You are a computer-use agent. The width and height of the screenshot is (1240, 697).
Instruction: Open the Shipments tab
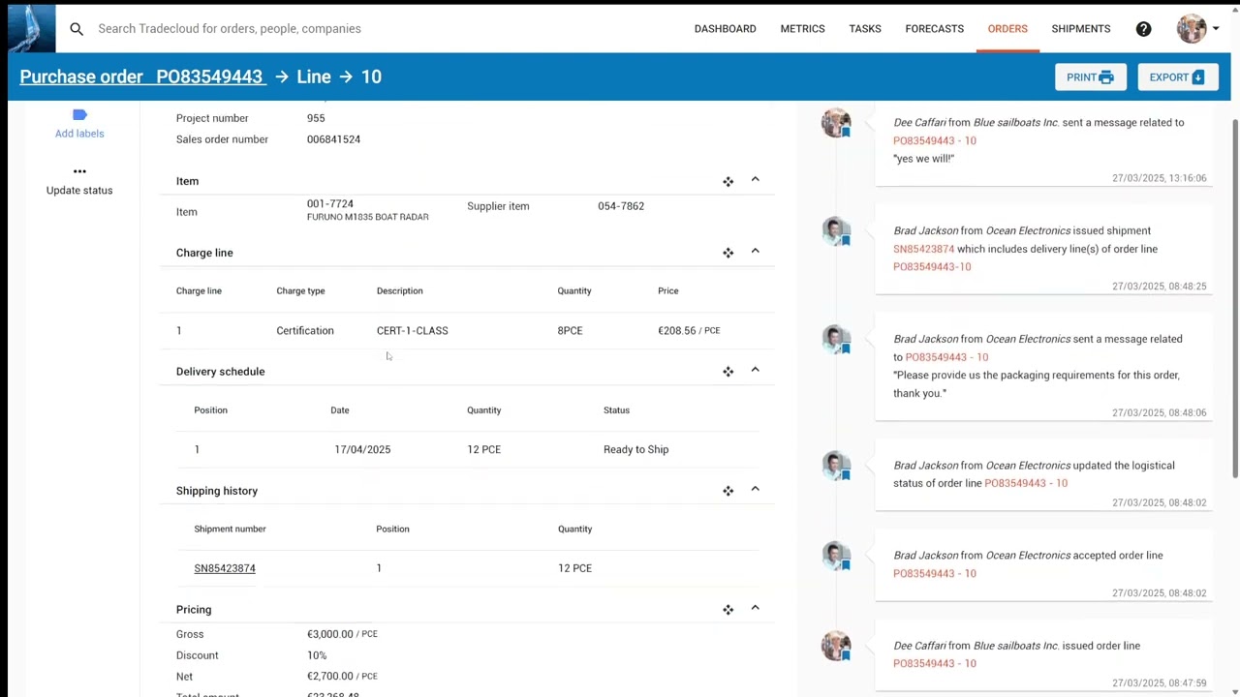tap(1081, 29)
